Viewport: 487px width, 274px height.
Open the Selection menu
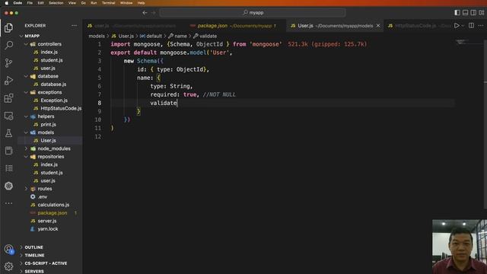(56, 3)
